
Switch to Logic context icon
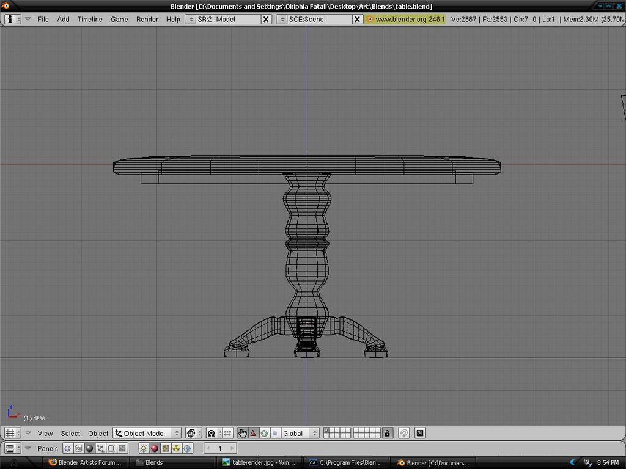tap(68, 449)
